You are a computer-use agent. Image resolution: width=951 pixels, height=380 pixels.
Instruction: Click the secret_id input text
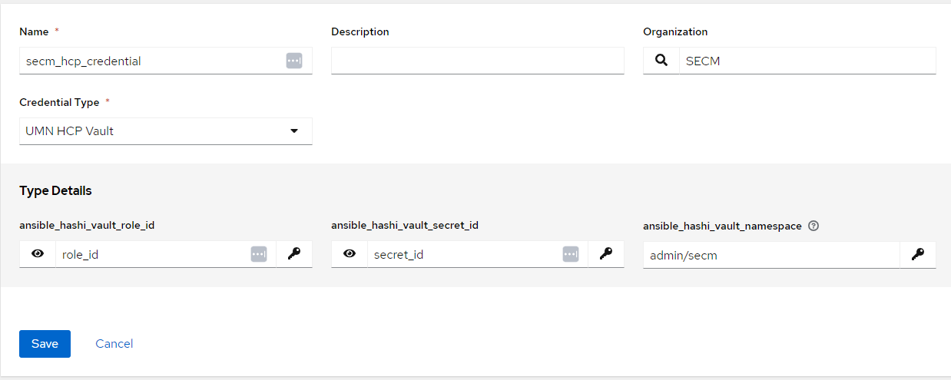pos(461,255)
